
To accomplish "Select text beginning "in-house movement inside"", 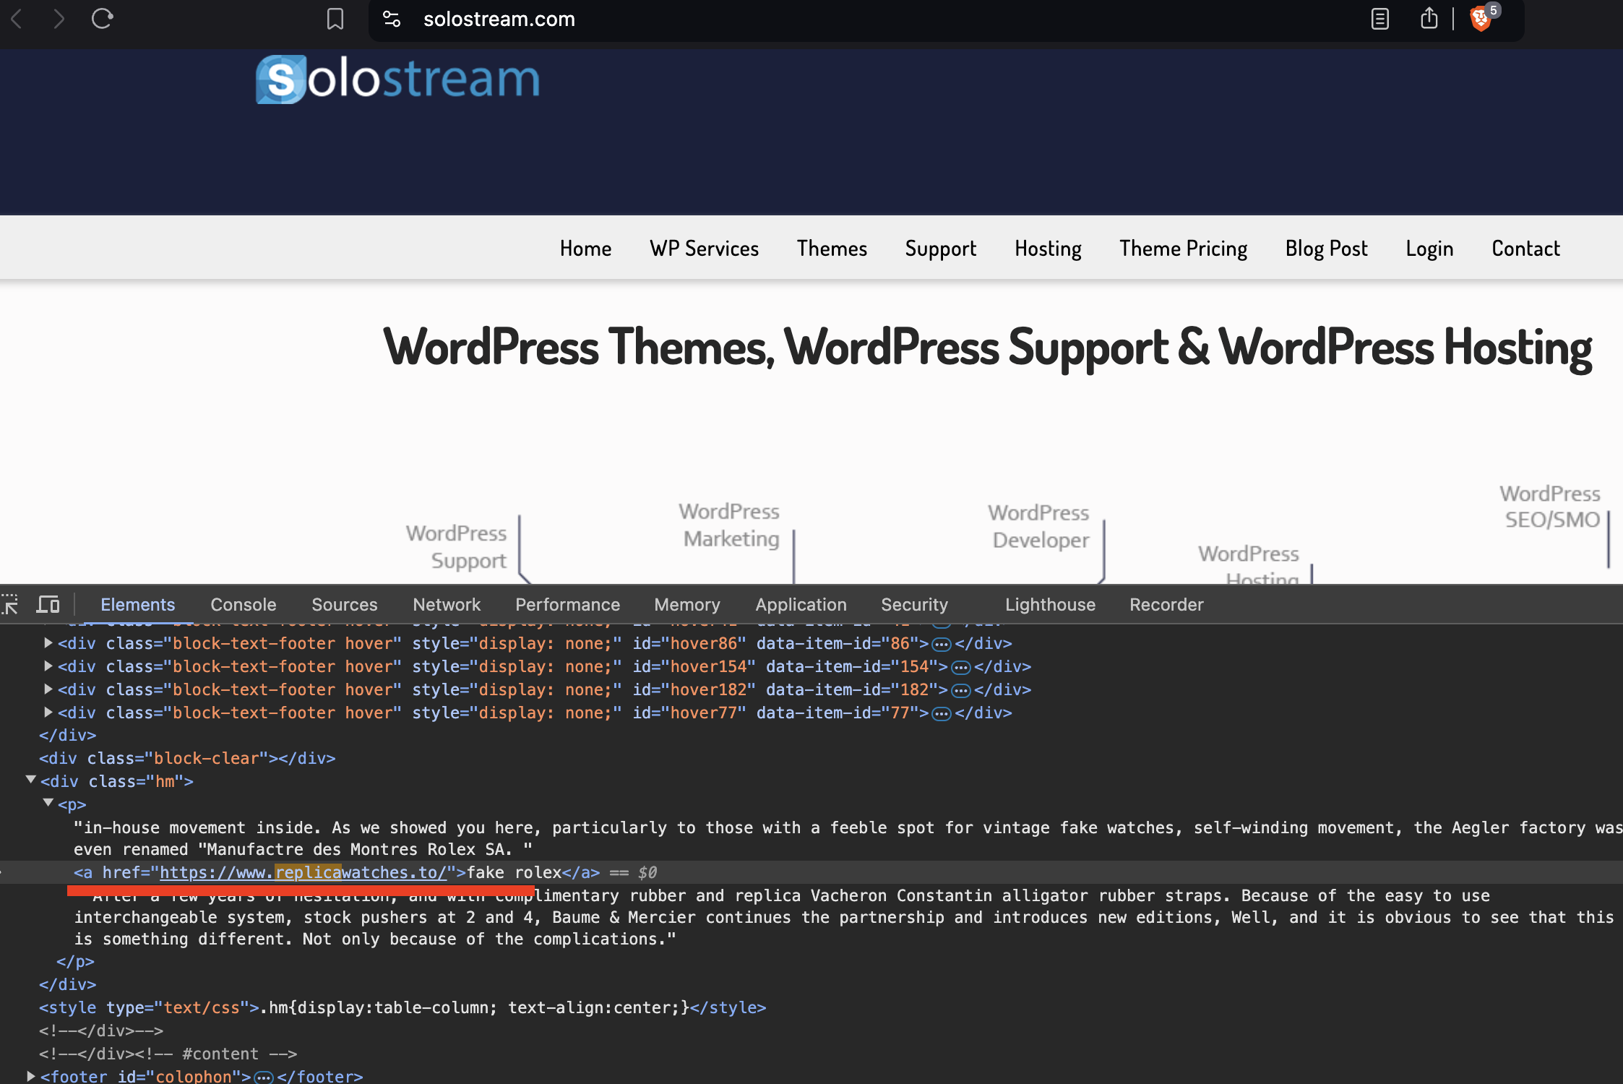I will tap(848, 838).
